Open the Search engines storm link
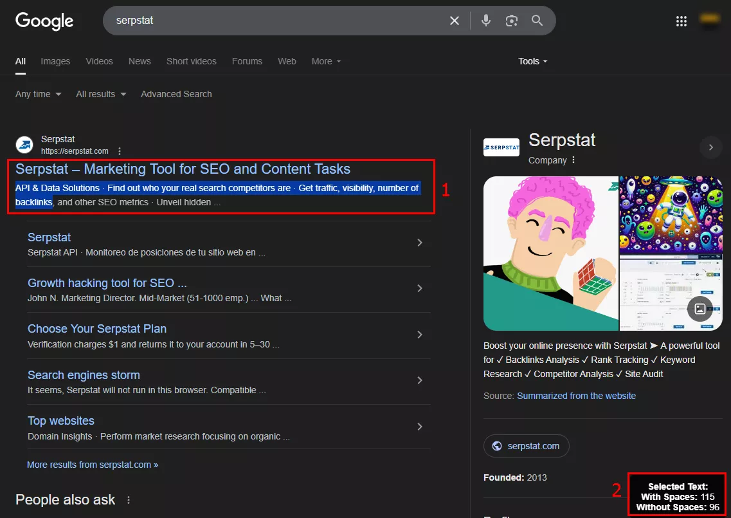 (x=84, y=375)
